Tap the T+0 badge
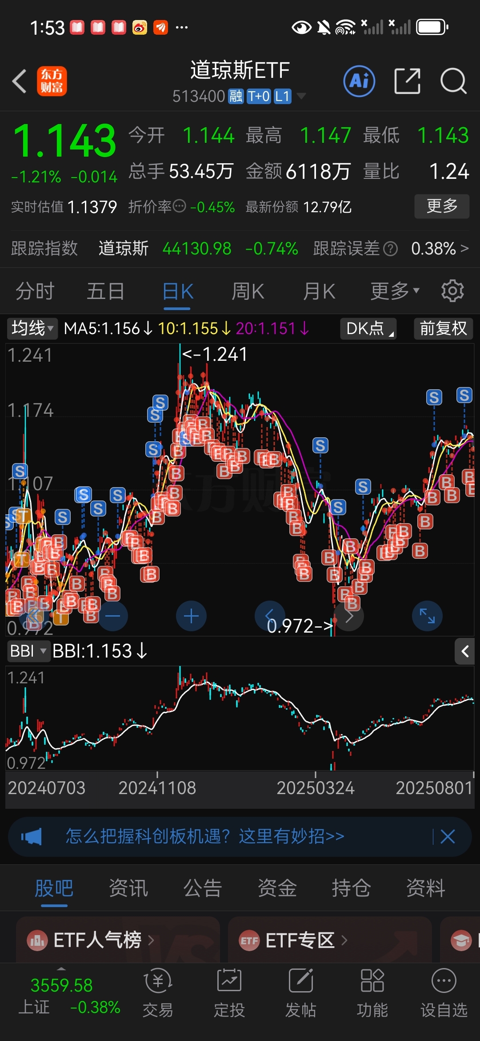The image size is (480, 1041). [259, 96]
